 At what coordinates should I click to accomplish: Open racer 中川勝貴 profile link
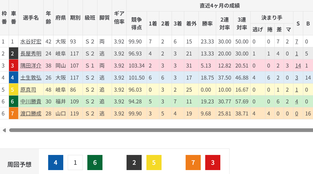[31, 102]
